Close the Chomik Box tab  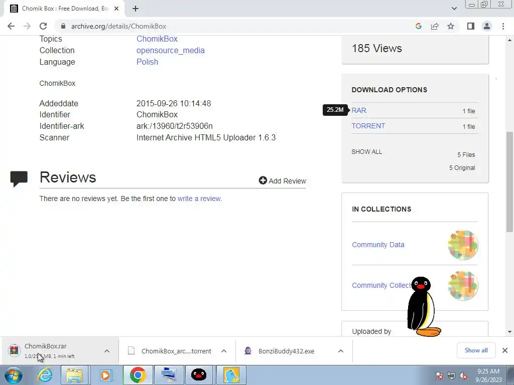116,9
